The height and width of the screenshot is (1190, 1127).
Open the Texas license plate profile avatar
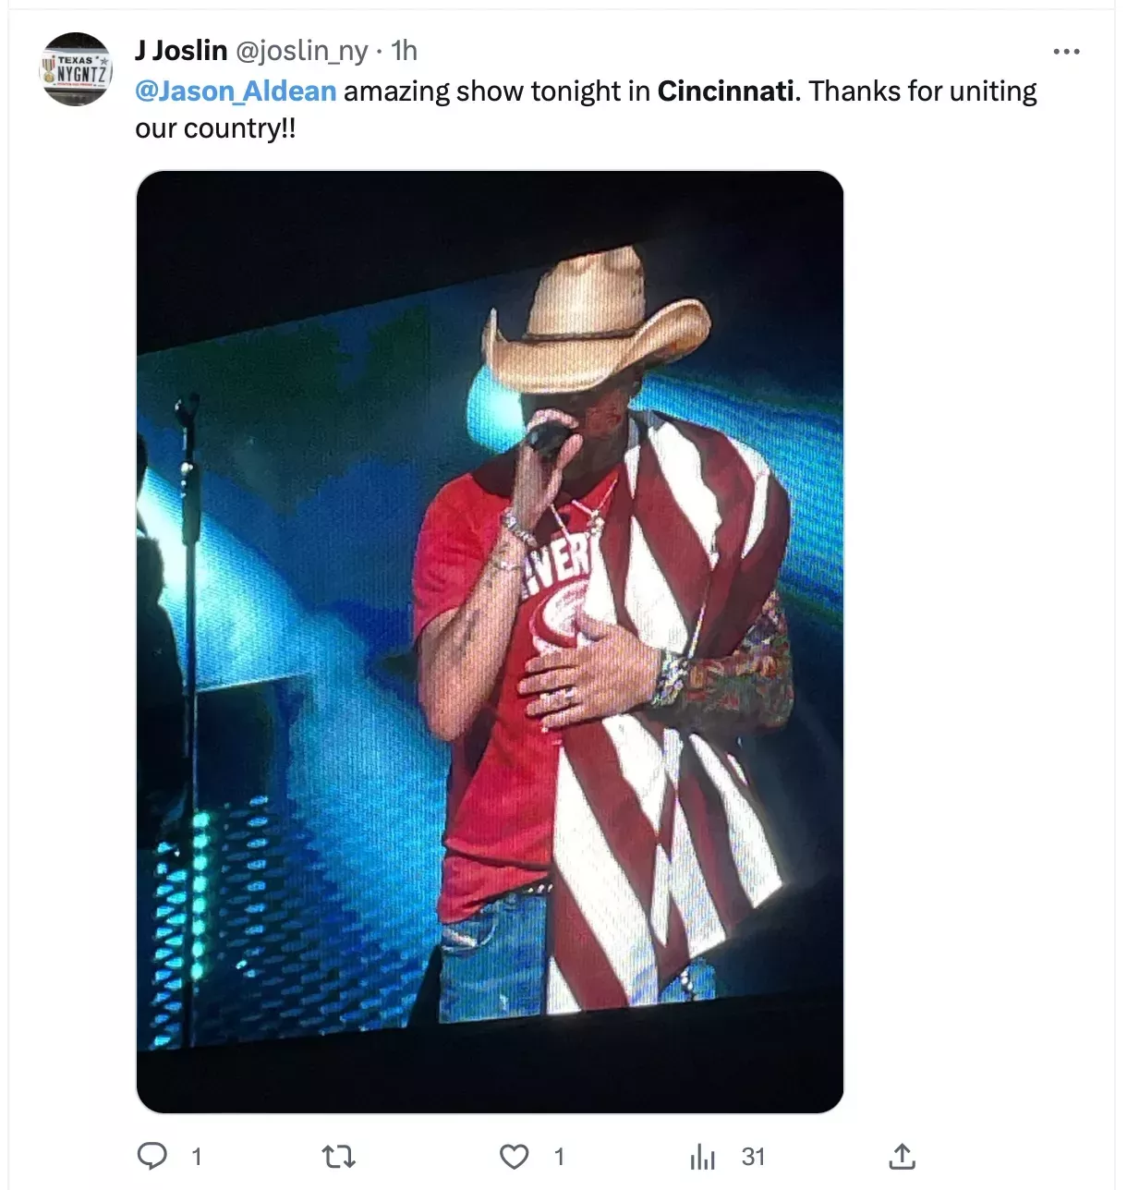(77, 69)
